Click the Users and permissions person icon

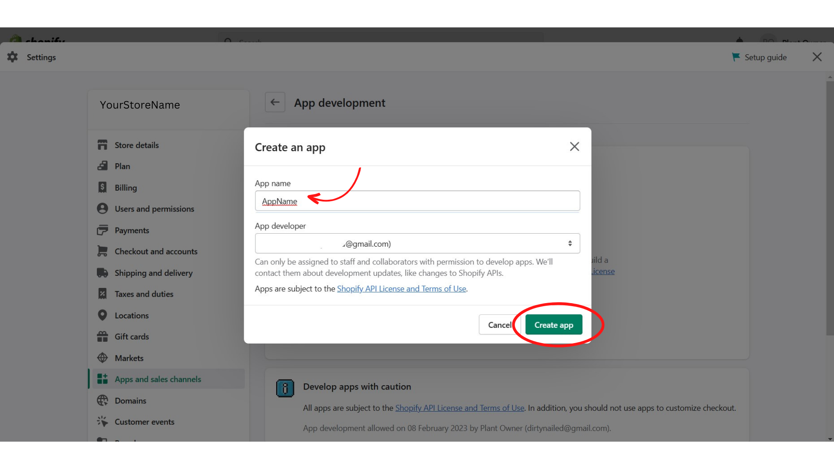pos(103,209)
